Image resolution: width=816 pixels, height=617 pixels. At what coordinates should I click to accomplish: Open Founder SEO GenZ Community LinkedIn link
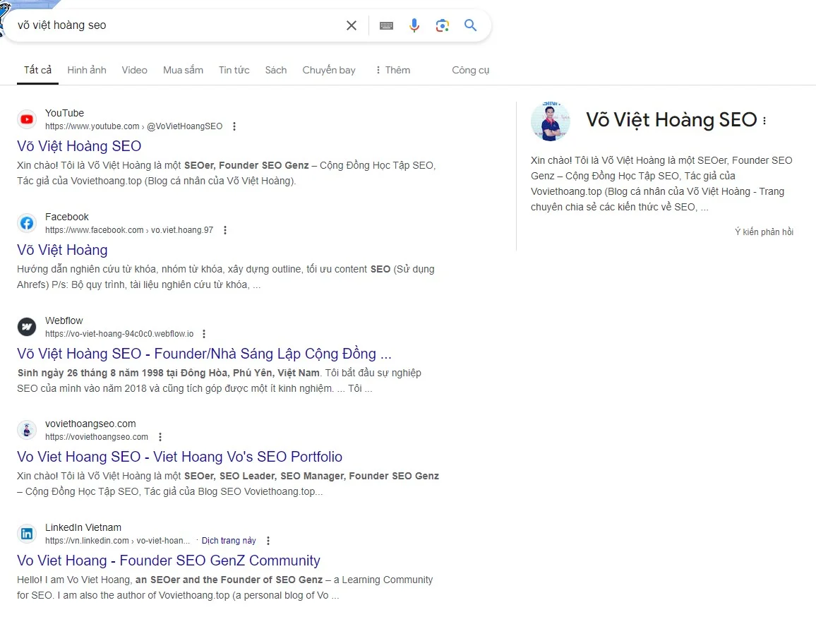168,561
